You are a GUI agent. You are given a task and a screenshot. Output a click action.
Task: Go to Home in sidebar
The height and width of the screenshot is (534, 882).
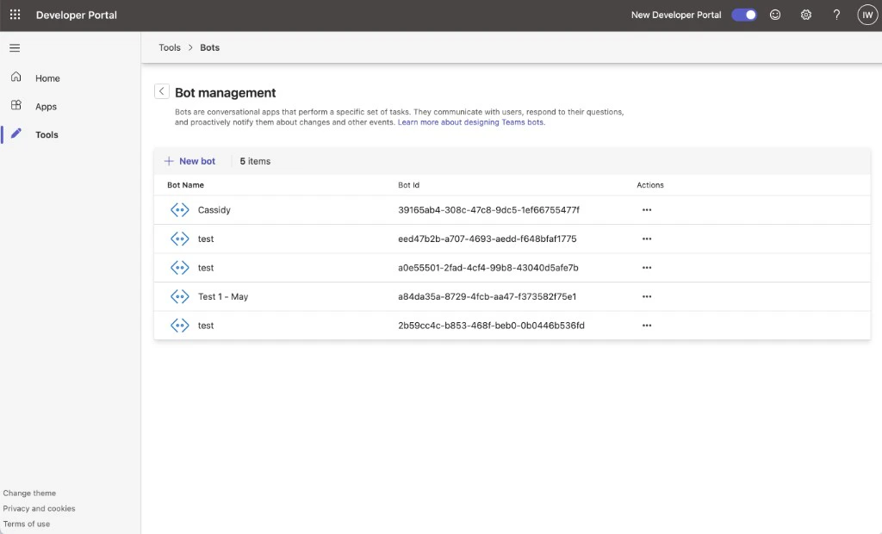click(47, 78)
